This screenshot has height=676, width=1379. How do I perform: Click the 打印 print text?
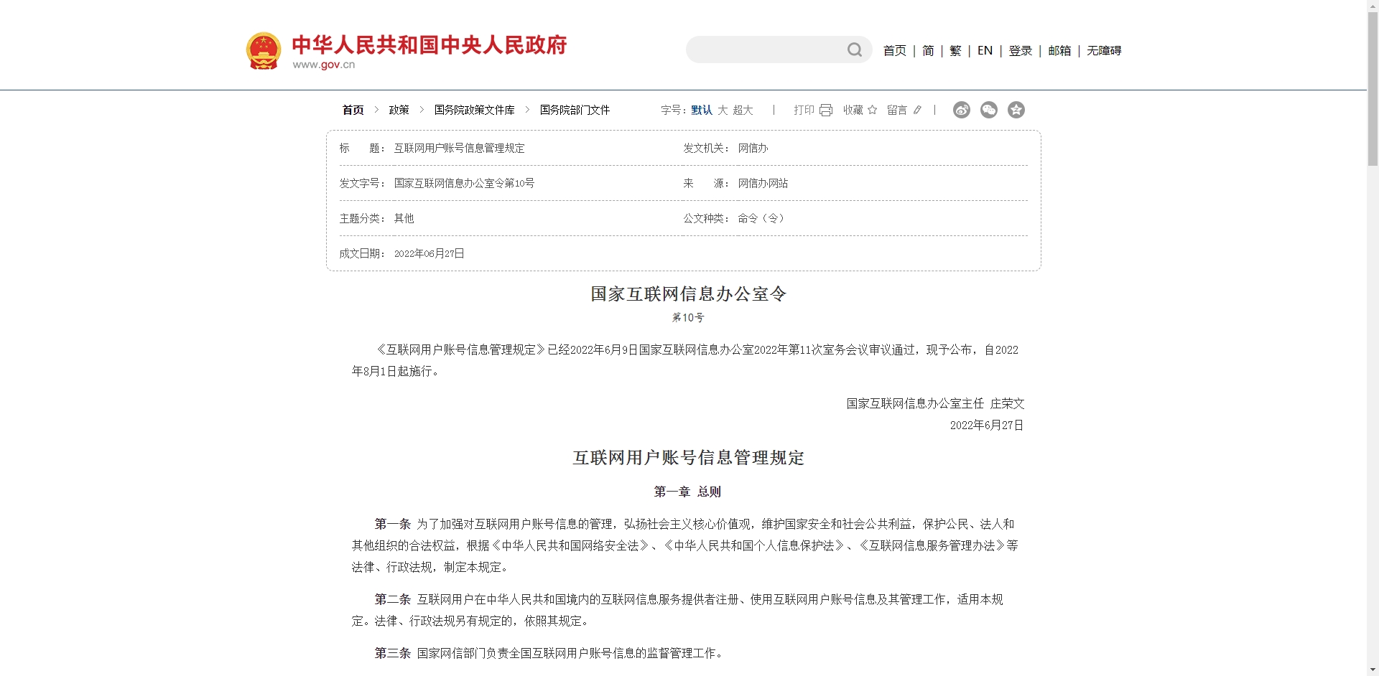[804, 110]
